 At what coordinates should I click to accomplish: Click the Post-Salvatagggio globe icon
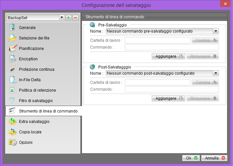(x=92, y=67)
